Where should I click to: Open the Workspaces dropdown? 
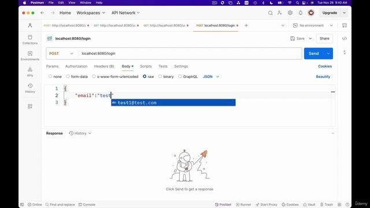(x=91, y=13)
